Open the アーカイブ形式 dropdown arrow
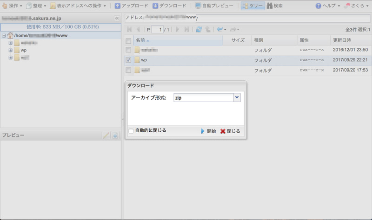Viewport: 372px width, 220px height. pos(237,97)
